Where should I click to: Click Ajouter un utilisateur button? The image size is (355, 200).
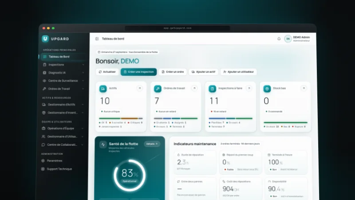tap(238, 72)
